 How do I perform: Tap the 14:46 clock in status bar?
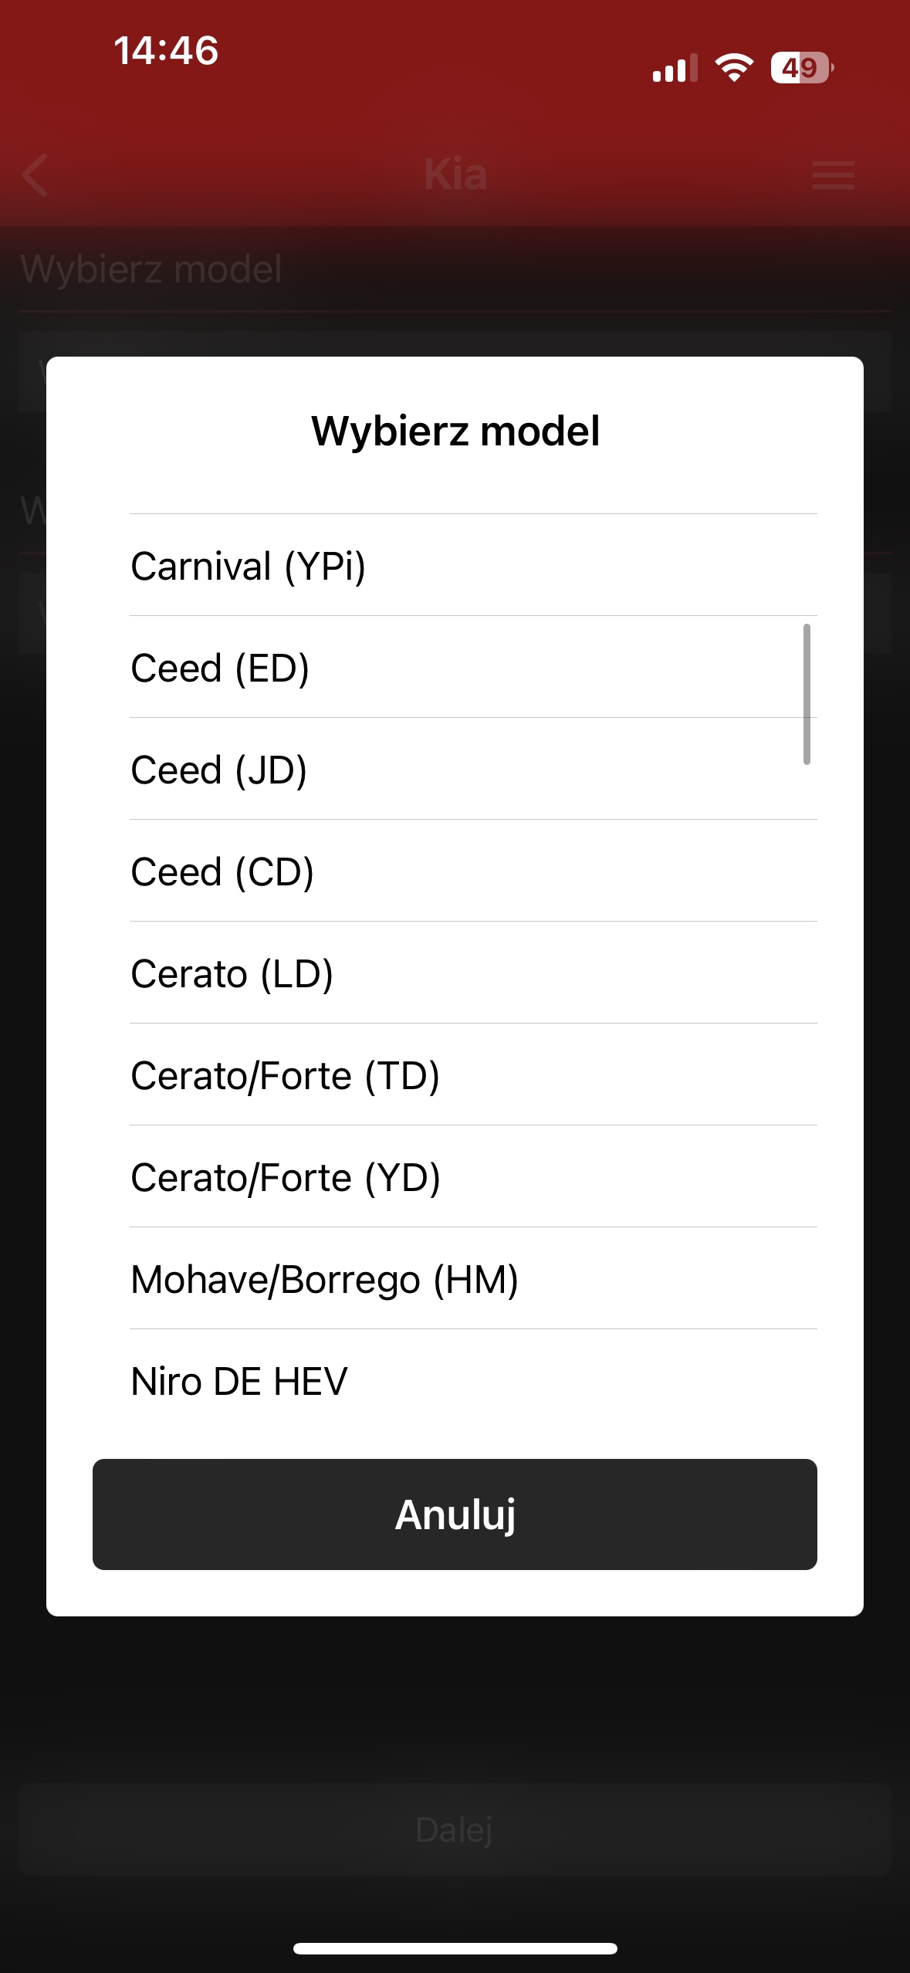click(166, 51)
